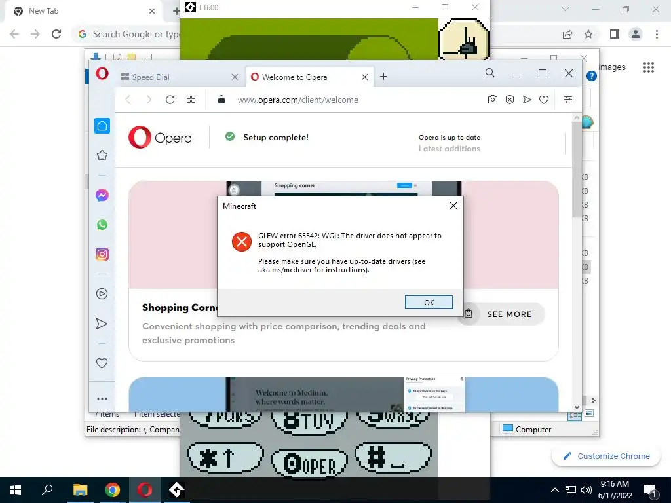The height and width of the screenshot is (503, 671).
Task: Click Opera page scrollbar down arrow
Action: coord(577,407)
